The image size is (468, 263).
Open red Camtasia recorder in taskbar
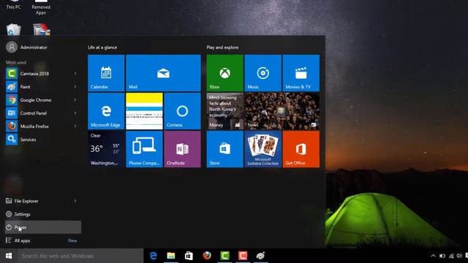click(x=243, y=256)
